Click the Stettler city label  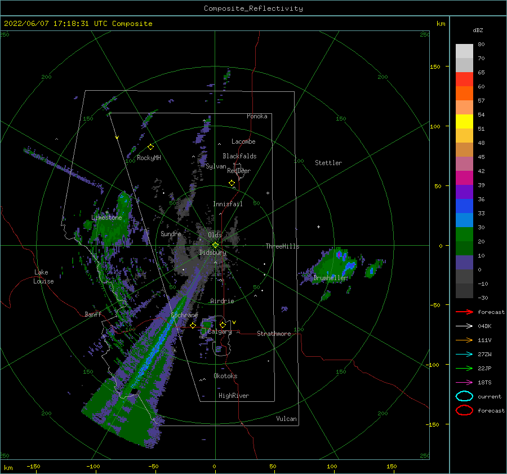coord(328,163)
